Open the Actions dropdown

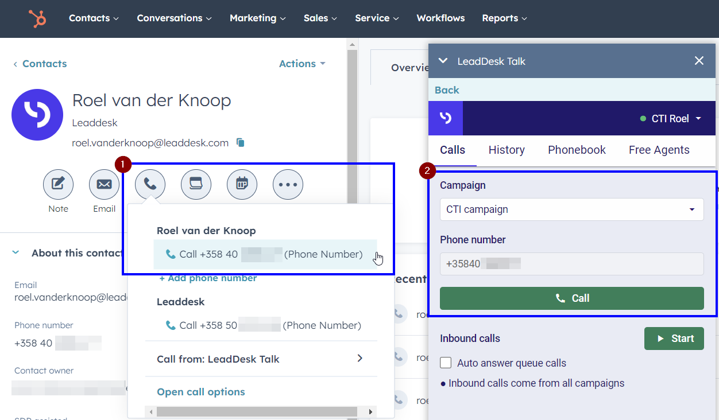302,64
